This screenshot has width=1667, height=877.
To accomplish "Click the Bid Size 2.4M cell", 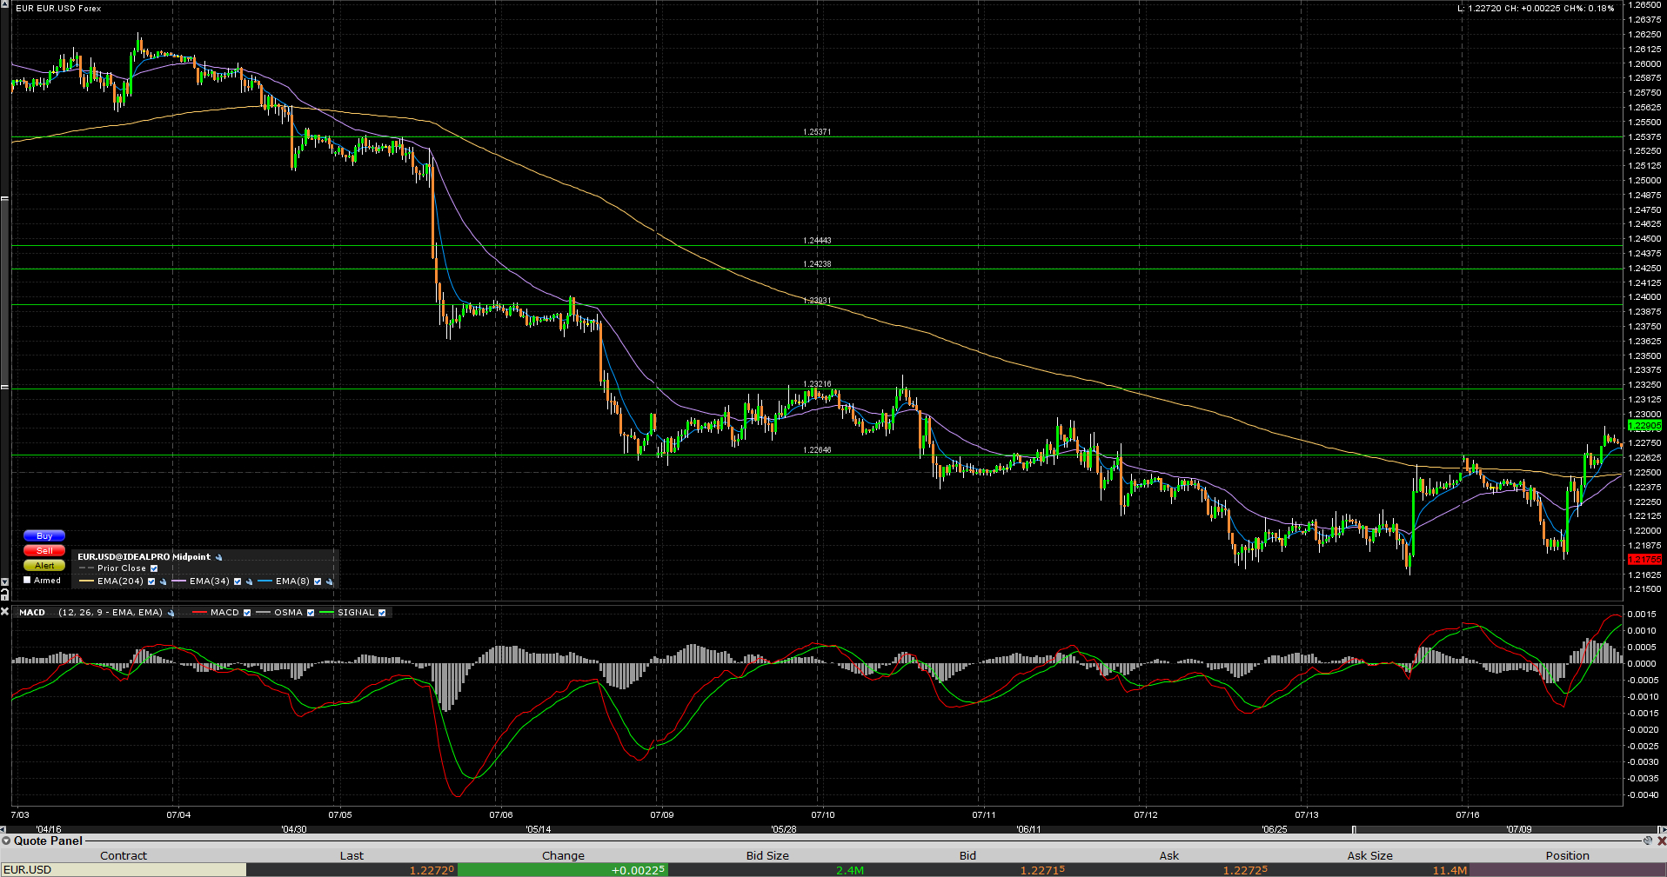I will tap(767, 870).
